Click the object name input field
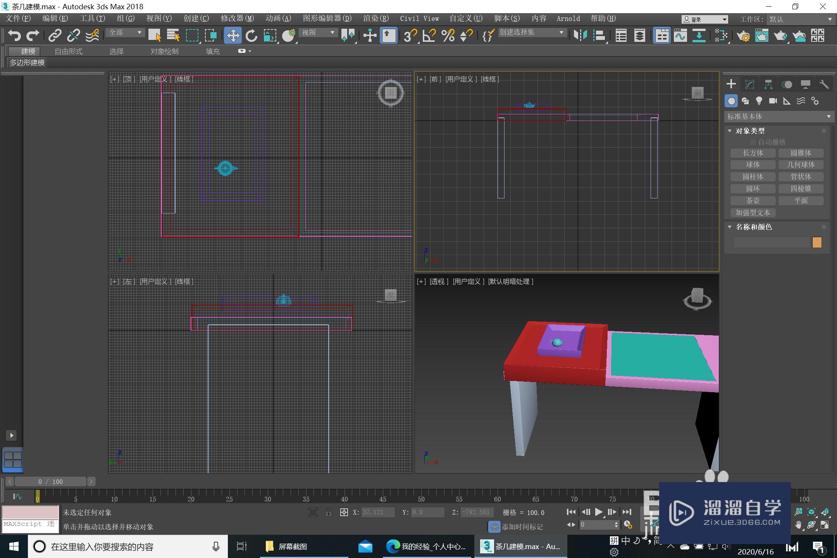The width and height of the screenshot is (837, 558). [772, 243]
